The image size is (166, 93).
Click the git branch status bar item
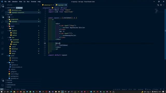7,89
